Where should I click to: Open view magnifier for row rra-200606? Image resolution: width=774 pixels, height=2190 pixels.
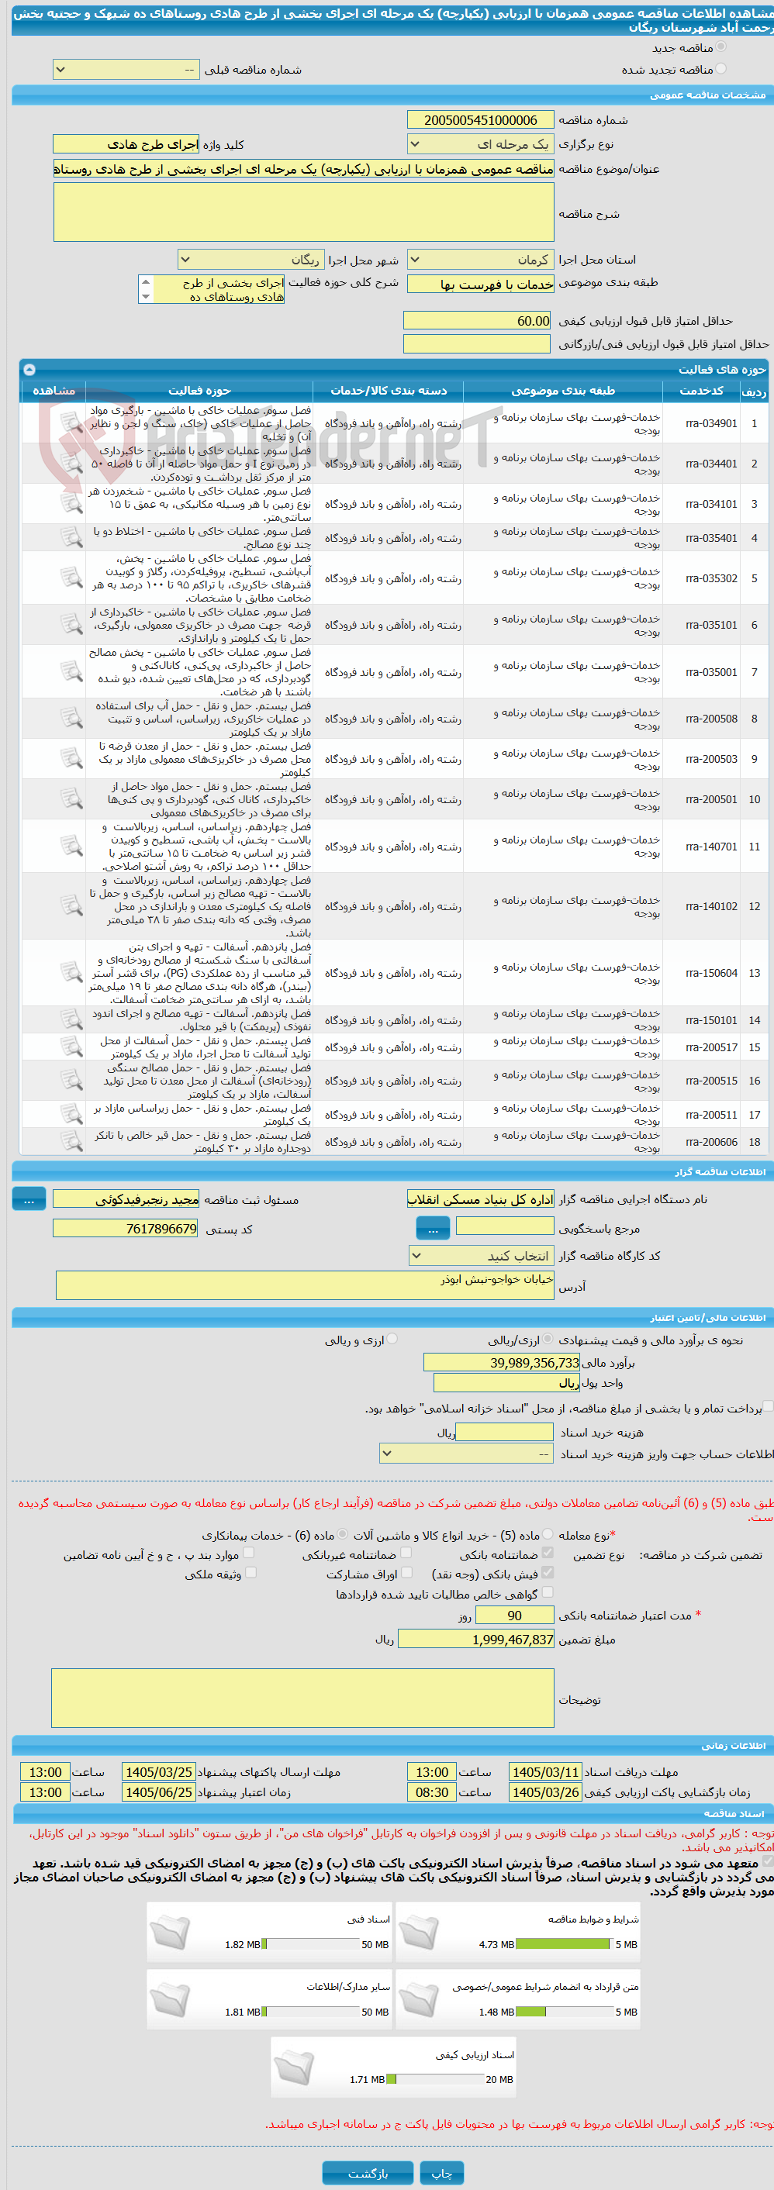tap(71, 1141)
